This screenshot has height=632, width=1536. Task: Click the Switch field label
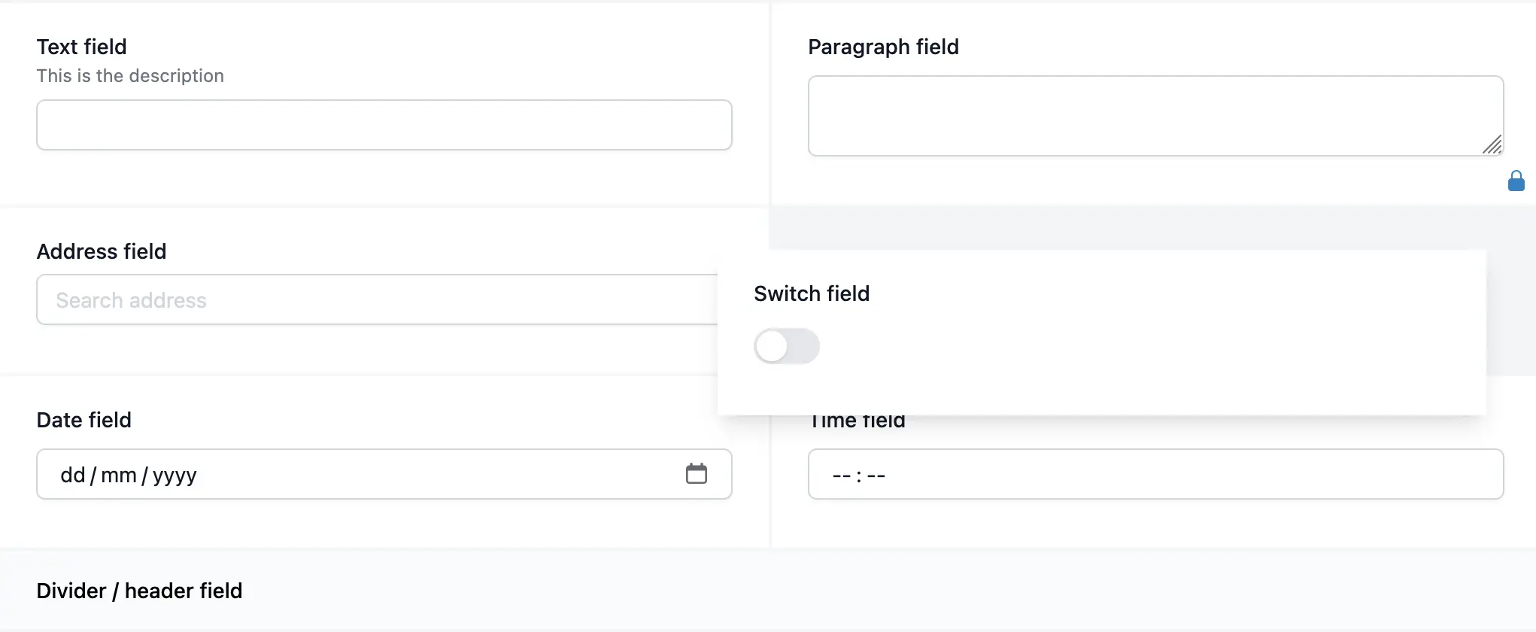[x=812, y=293]
